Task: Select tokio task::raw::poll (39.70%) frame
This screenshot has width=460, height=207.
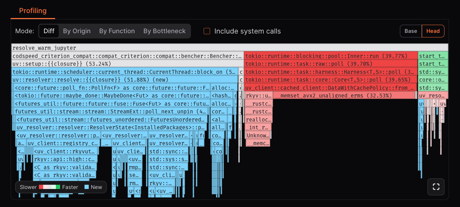Action: (x=331, y=64)
